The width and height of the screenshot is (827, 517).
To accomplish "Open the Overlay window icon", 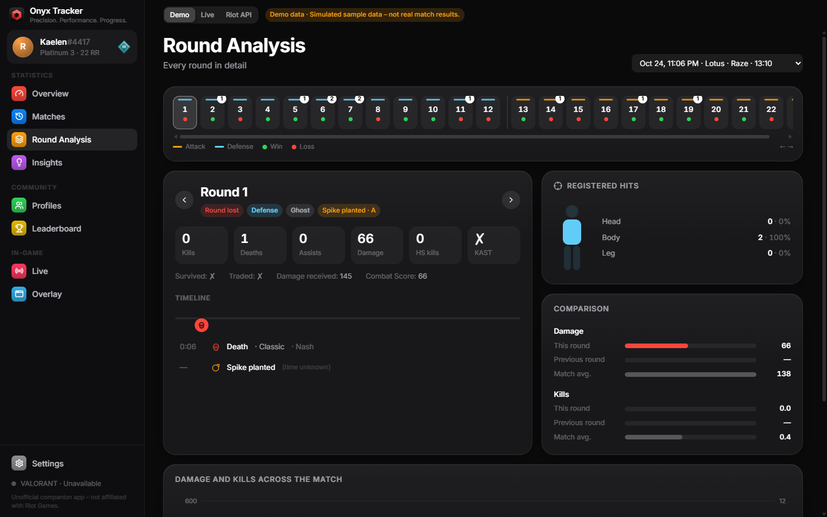I will tap(19, 294).
